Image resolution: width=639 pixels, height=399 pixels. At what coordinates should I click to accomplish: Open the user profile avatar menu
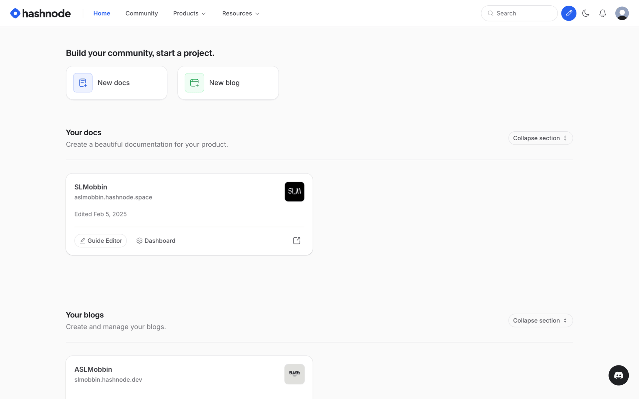[x=622, y=13]
